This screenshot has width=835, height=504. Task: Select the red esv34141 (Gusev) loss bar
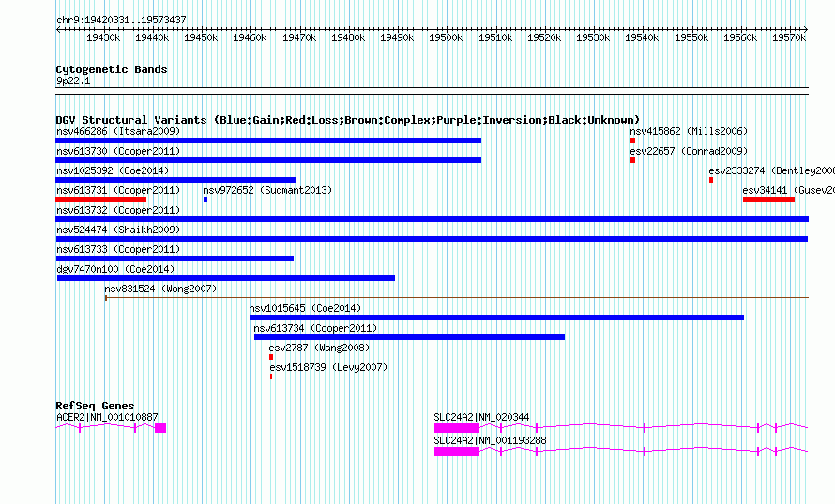[x=769, y=200]
